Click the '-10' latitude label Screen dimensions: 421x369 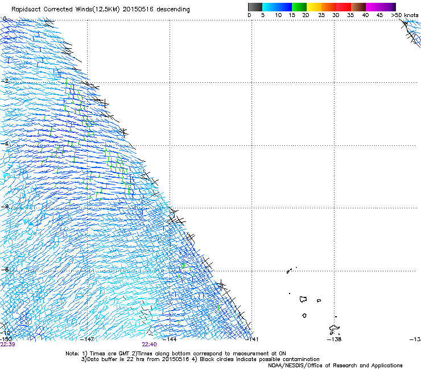coord(5,333)
